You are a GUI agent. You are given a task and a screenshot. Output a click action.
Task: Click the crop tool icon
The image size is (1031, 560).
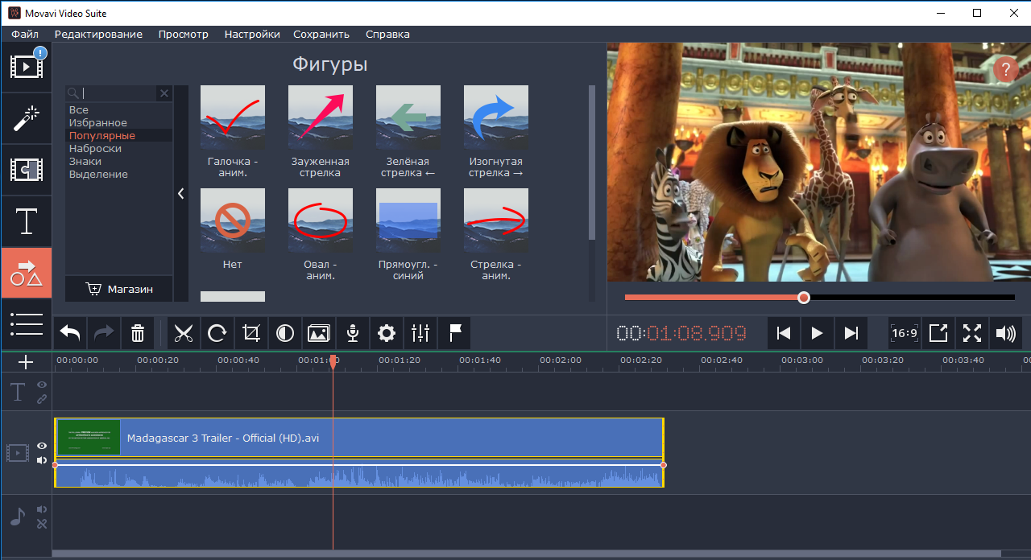click(x=251, y=333)
